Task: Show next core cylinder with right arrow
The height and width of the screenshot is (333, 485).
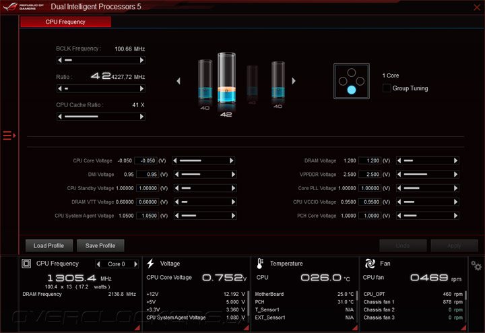Action: click(x=294, y=81)
